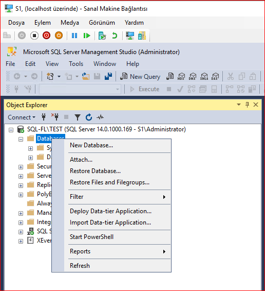Click the Open File folder icon
265x291 pixels.
[85, 76]
